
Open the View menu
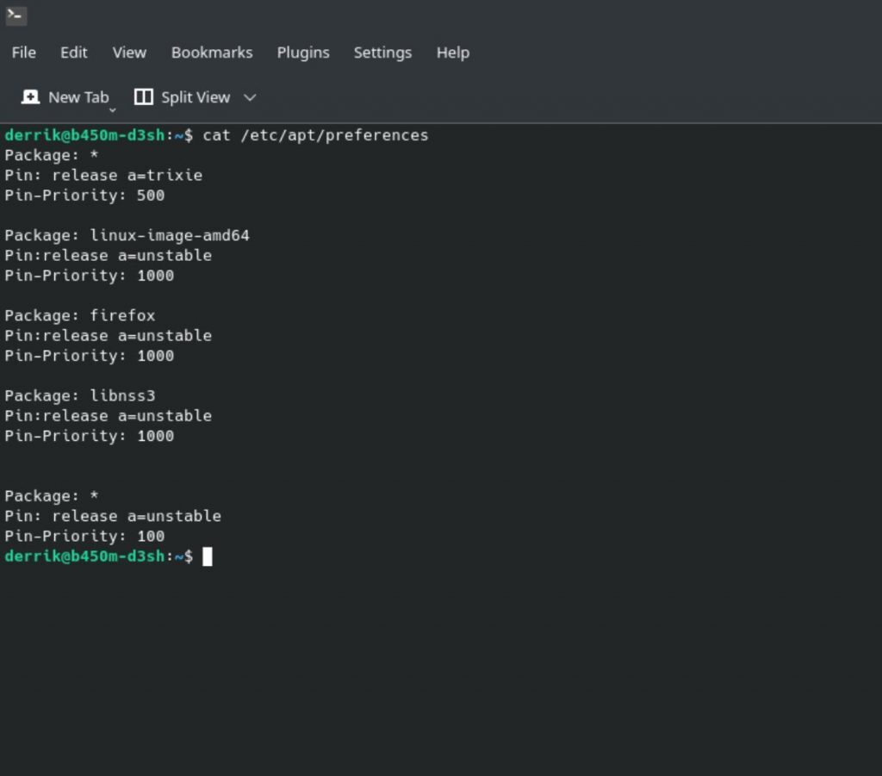(128, 53)
